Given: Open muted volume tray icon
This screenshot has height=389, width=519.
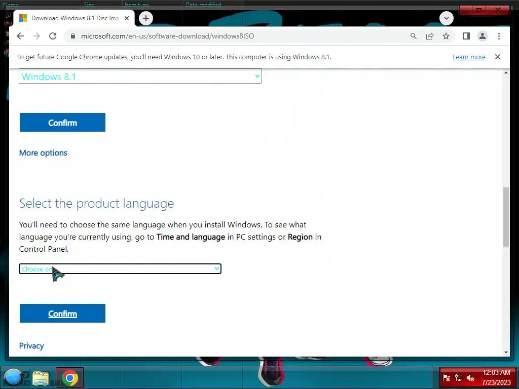Looking at the screenshot, I should click(x=470, y=378).
